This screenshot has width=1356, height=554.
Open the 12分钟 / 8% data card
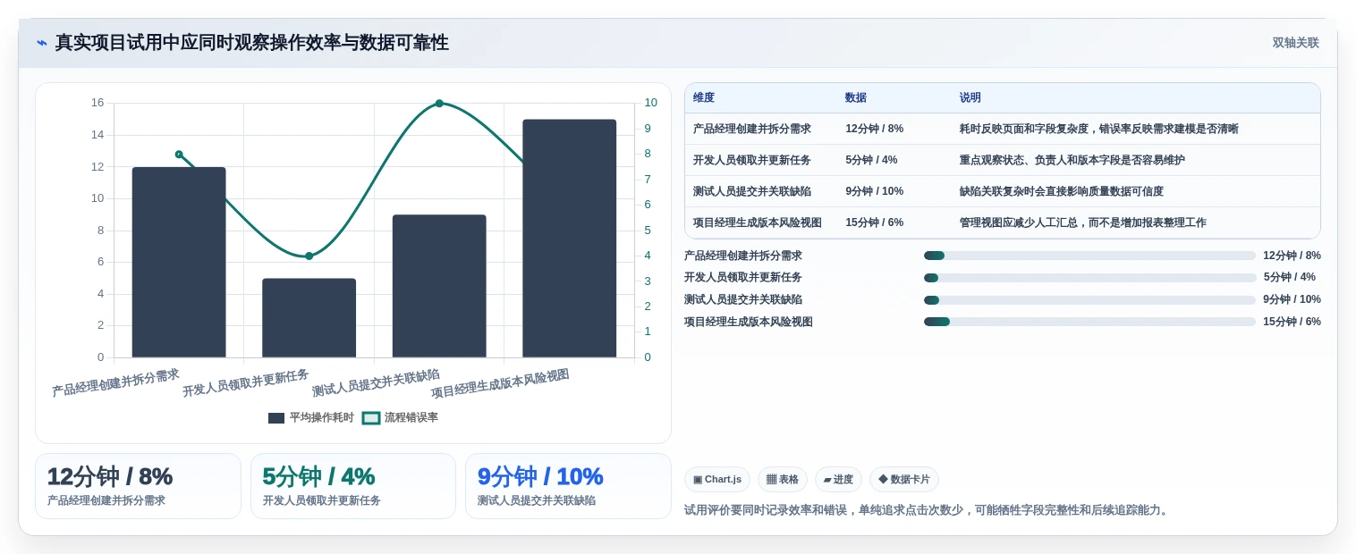138,486
